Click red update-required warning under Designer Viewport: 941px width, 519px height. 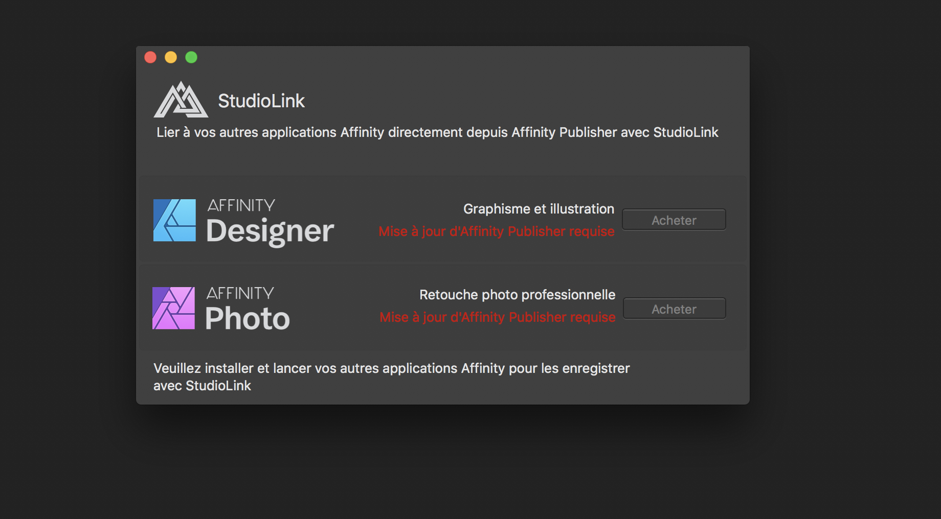pyautogui.click(x=497, y=231)
